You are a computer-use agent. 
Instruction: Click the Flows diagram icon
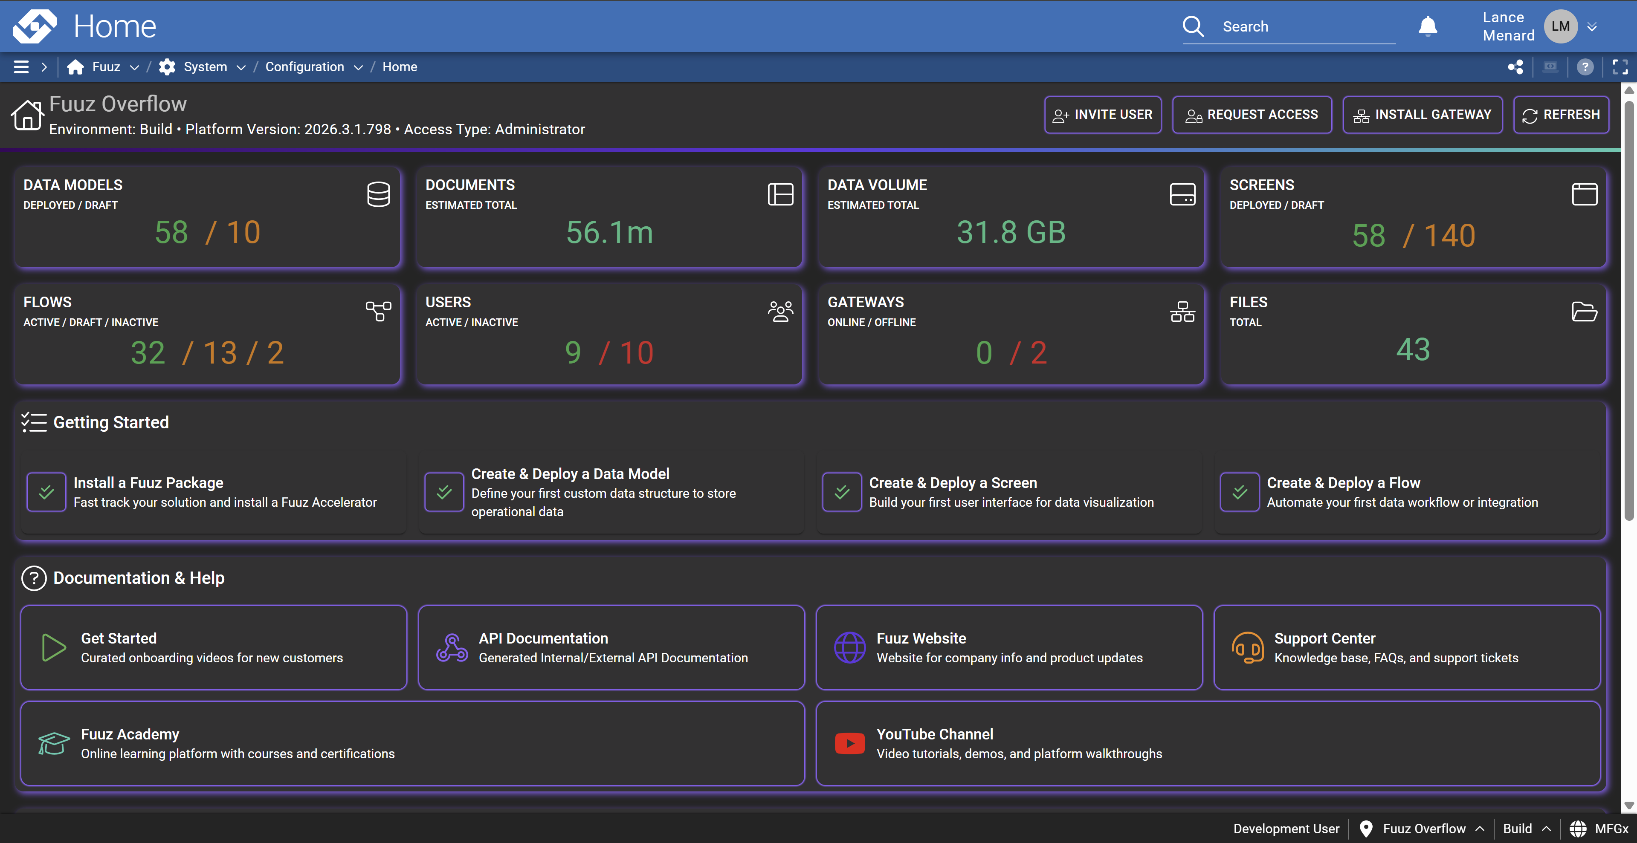tap(378, 311)
